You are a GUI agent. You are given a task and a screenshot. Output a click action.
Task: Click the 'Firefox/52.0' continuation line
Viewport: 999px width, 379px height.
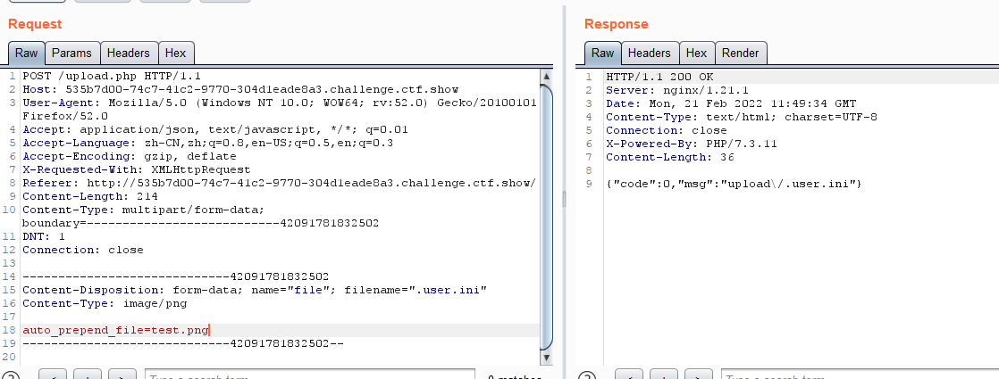[65, 116]
